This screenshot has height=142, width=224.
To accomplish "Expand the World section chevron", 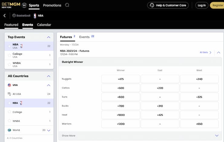I will (x=48, y=130).
